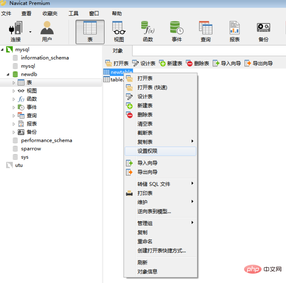The image size is (286, 283).
Task: Choose 创建打开表快捷方式... from context menu
Action: (x=160, y=250)
